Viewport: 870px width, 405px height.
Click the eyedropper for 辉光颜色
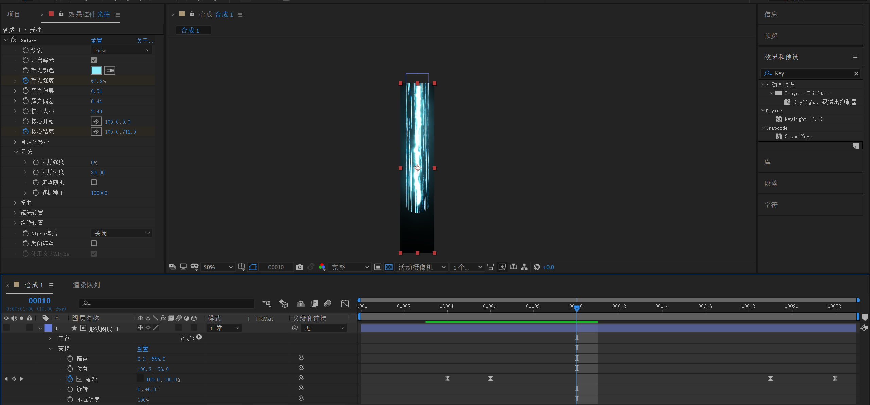pos(109,70)
